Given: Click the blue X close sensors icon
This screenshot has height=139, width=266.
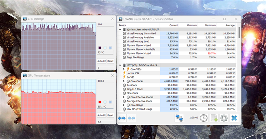Looking at the screenshot, I should 234,118.
